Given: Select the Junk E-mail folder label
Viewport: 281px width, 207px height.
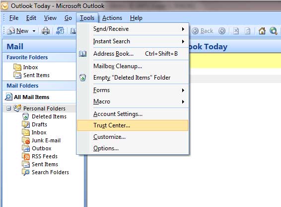Looking at the screenshot, I should coord(46,140).
